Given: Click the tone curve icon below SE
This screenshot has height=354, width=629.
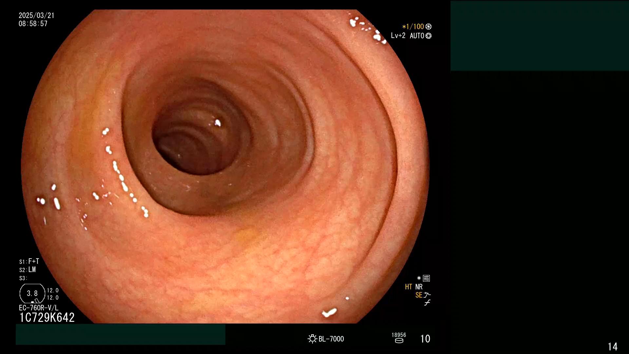Looking at the screenshot, I should (427, 303).
